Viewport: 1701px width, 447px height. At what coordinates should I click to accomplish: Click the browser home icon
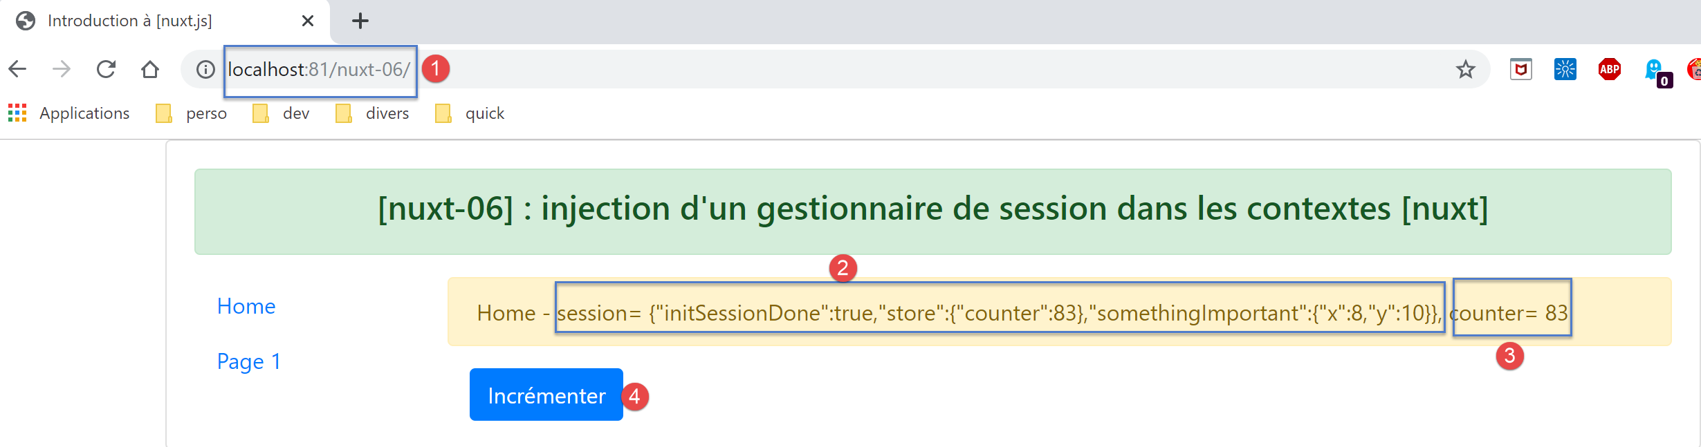coord(150,69)
